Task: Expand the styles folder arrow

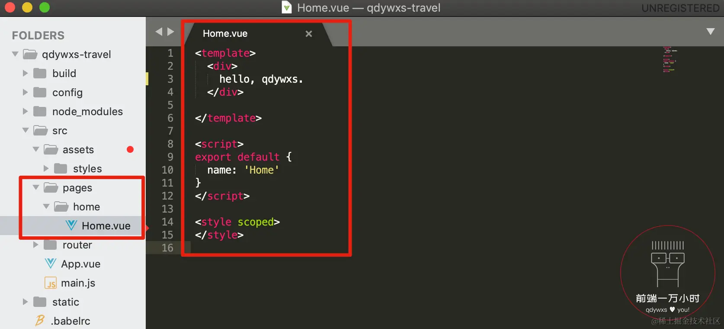Action: tap(46, 168)
